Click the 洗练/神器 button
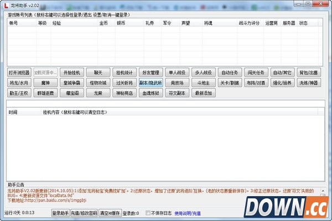This screenshot has height=221, width=332. coord(309,83)
